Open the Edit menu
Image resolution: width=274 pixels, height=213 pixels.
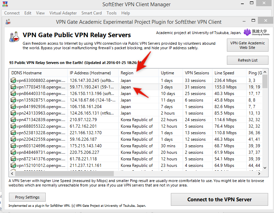pos(28,13)
